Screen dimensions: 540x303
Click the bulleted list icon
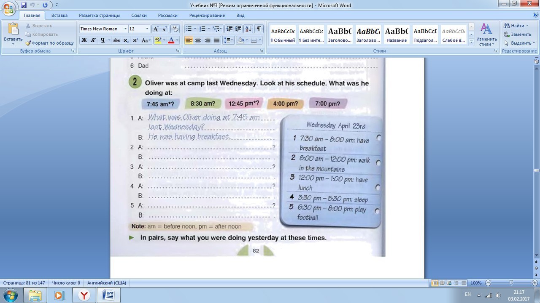188,29
